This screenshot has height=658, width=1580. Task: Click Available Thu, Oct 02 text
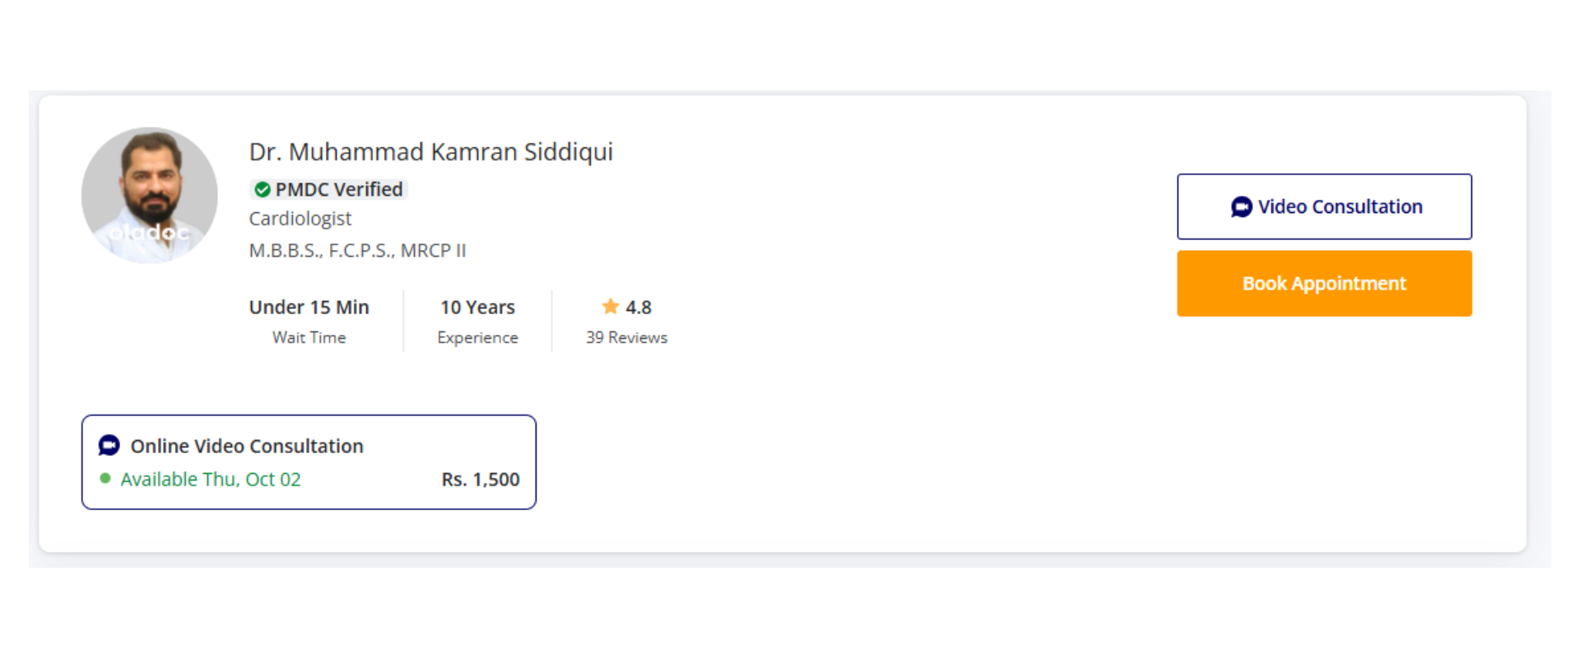[211, 480]
